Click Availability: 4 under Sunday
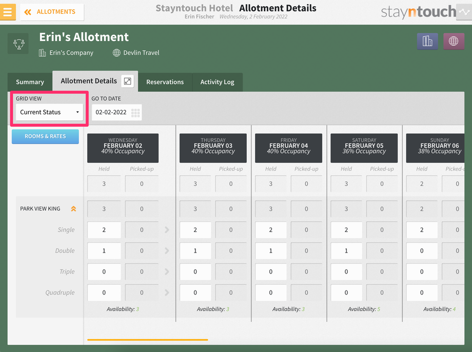 440,309
